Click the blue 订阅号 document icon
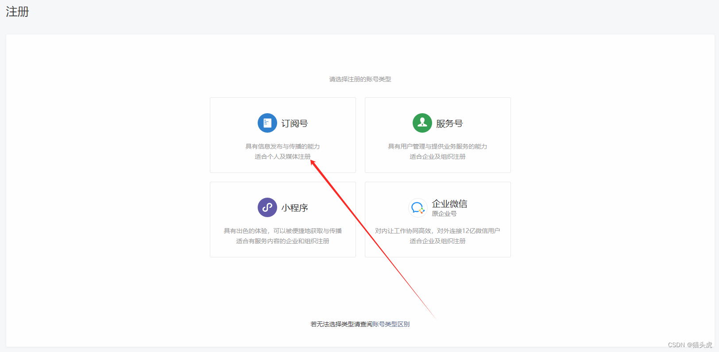 [267, 123]
